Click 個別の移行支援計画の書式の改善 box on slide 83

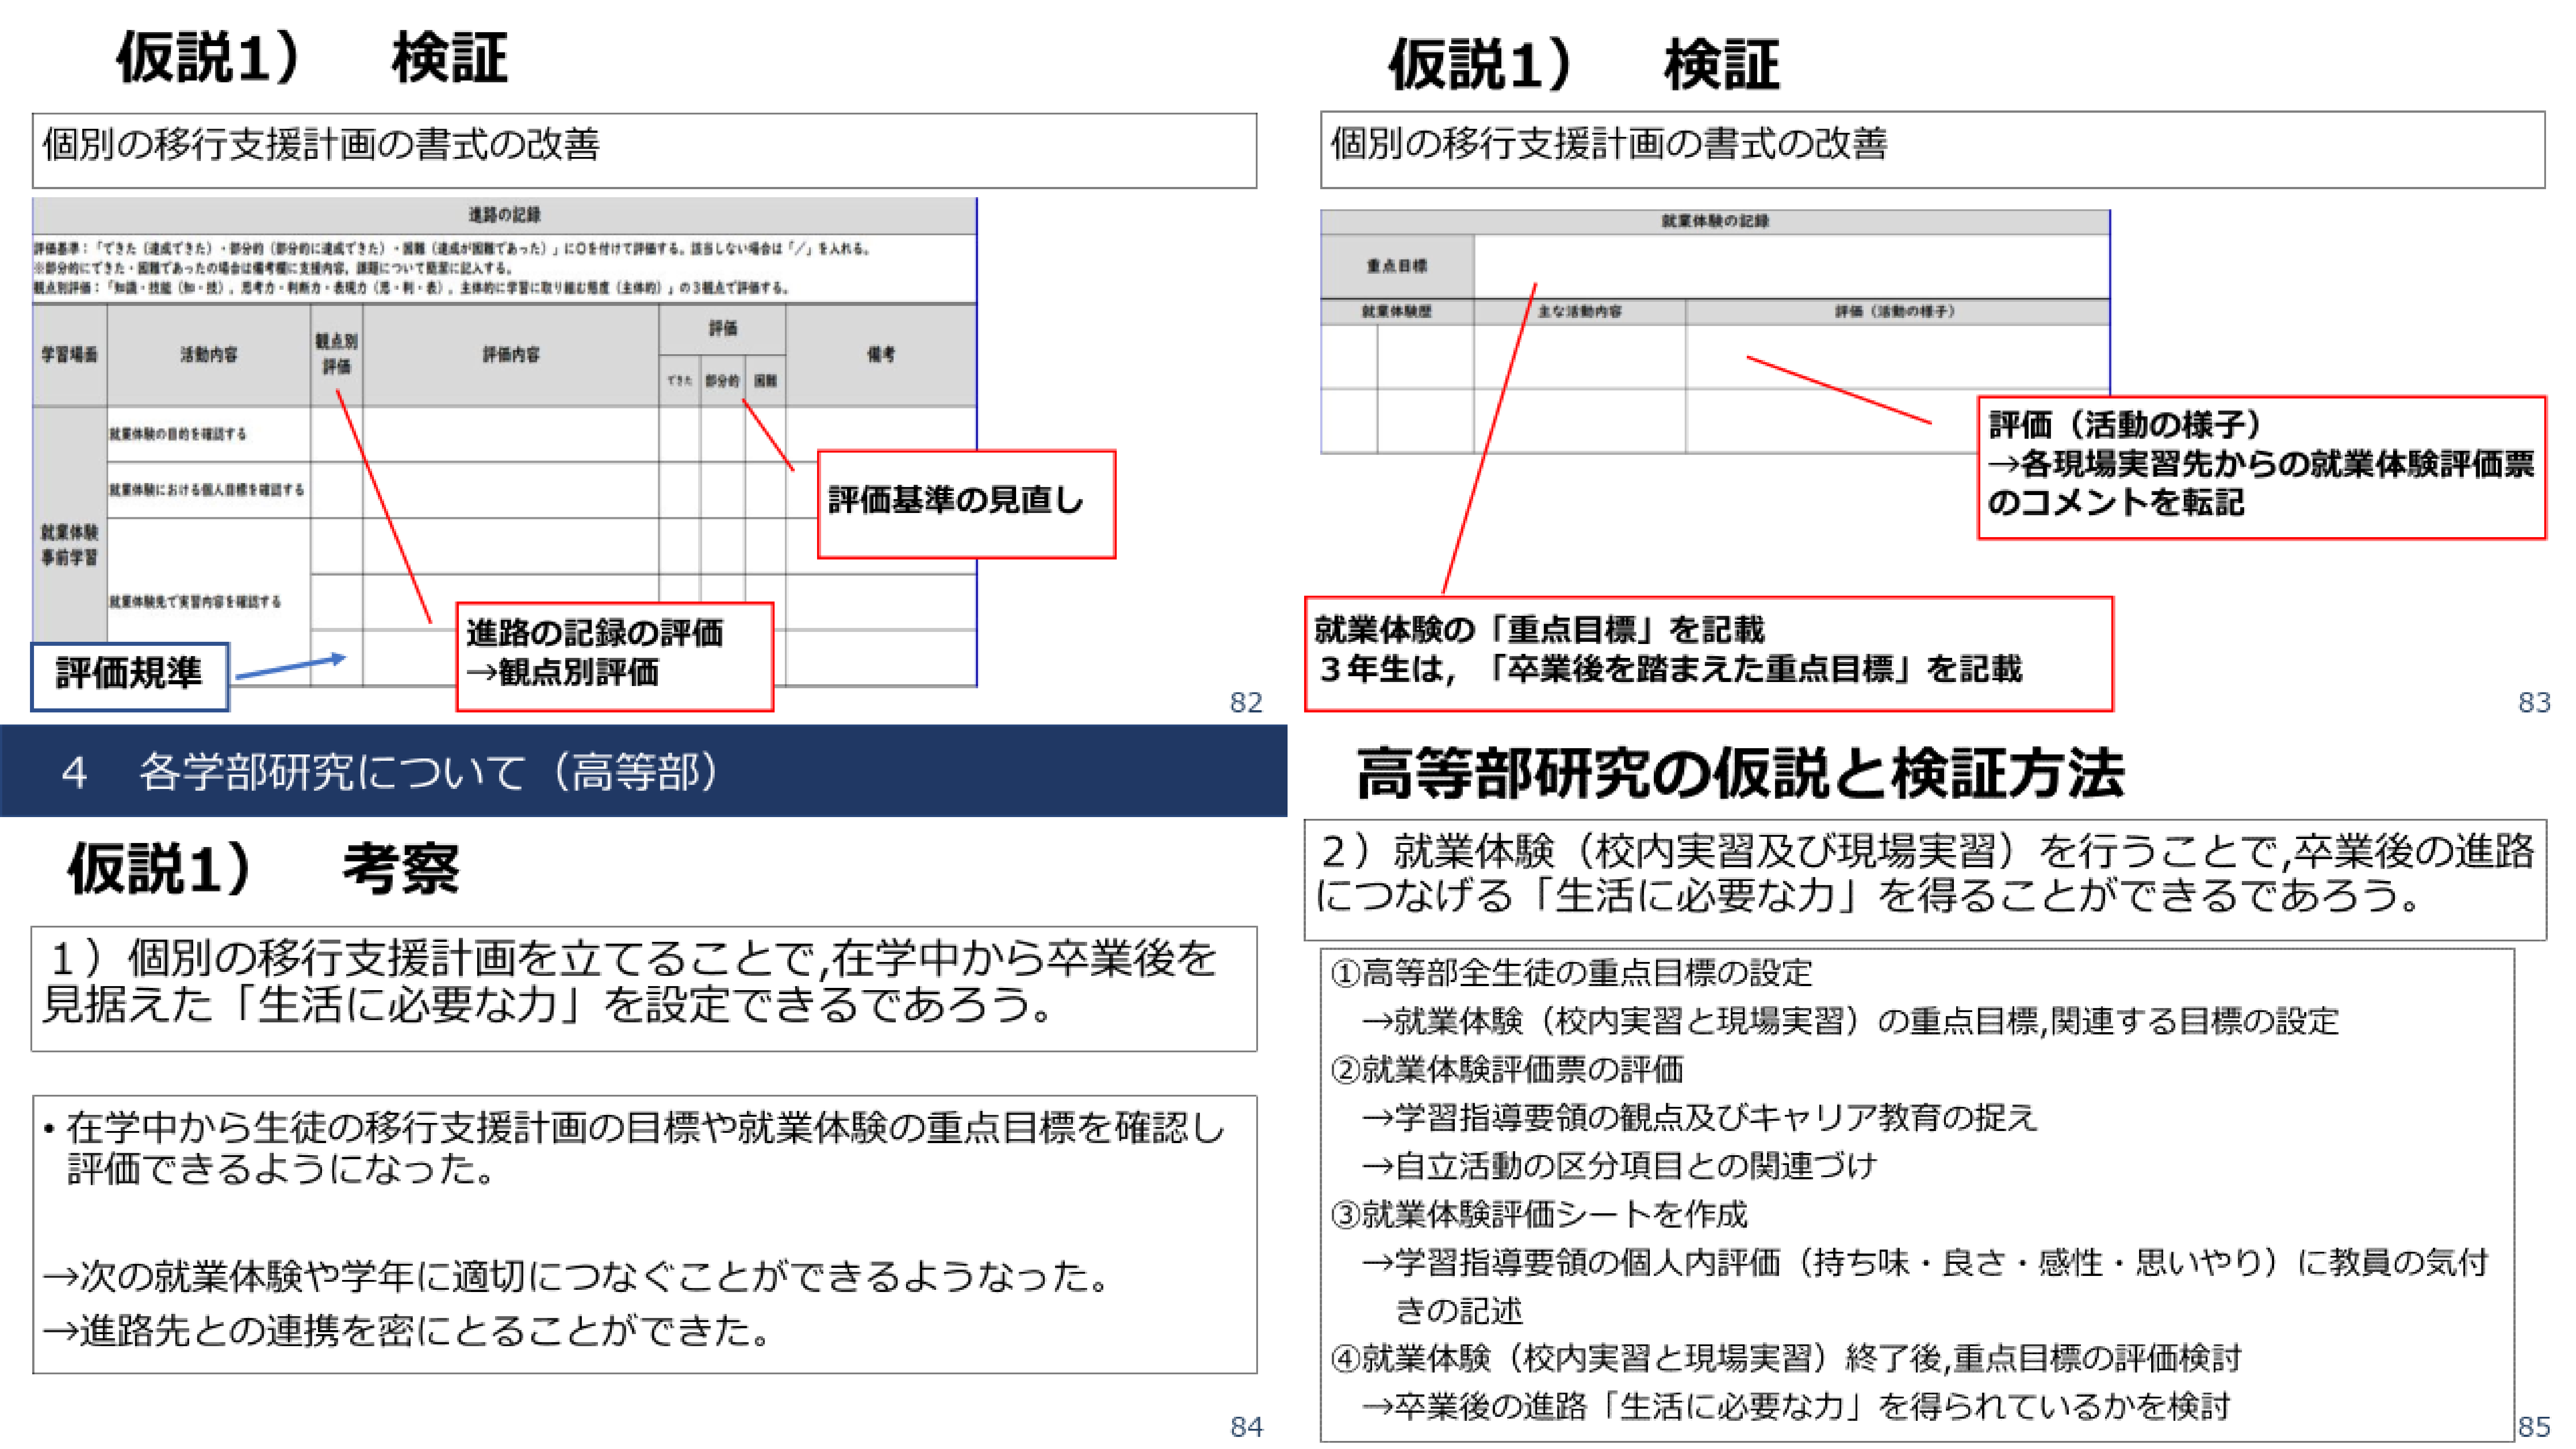click(x=1932, y=150)
